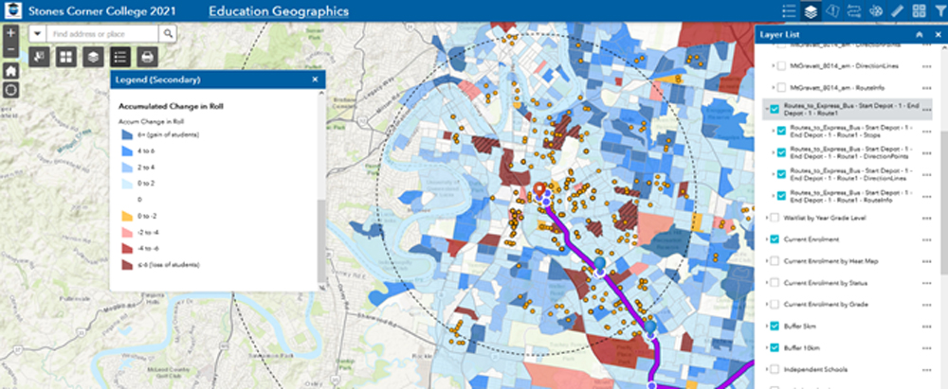Viewport: 948px width, 389px height.
Task: Open the filter funnel tool in header
Action: [937, 11]
